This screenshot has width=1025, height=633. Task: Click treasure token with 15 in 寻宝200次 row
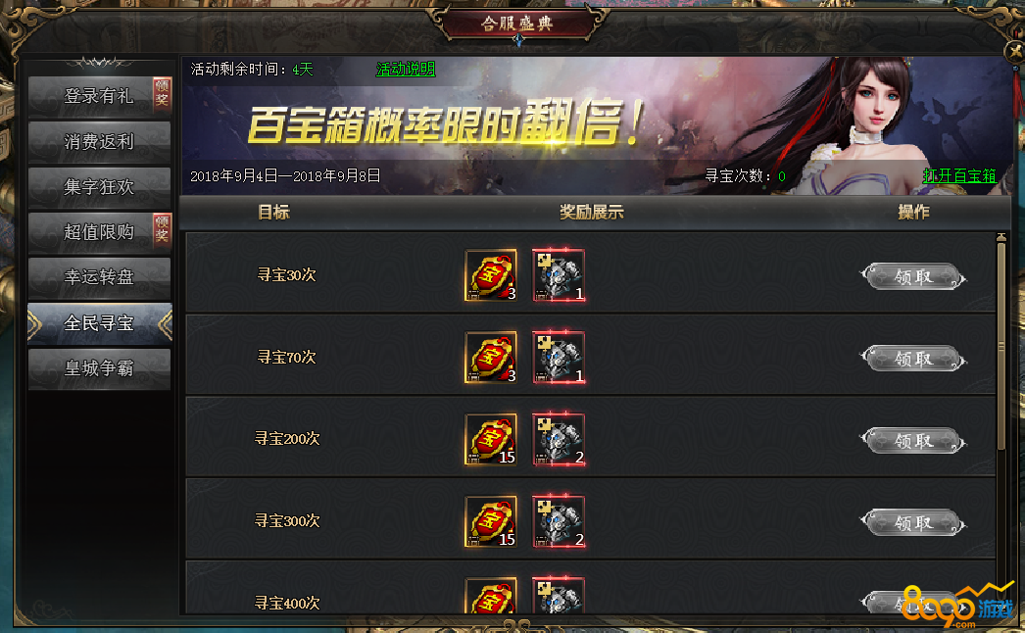(491, 439)
